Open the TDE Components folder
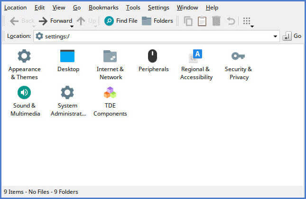The image size is (306, 199). [x=110, y=101]
